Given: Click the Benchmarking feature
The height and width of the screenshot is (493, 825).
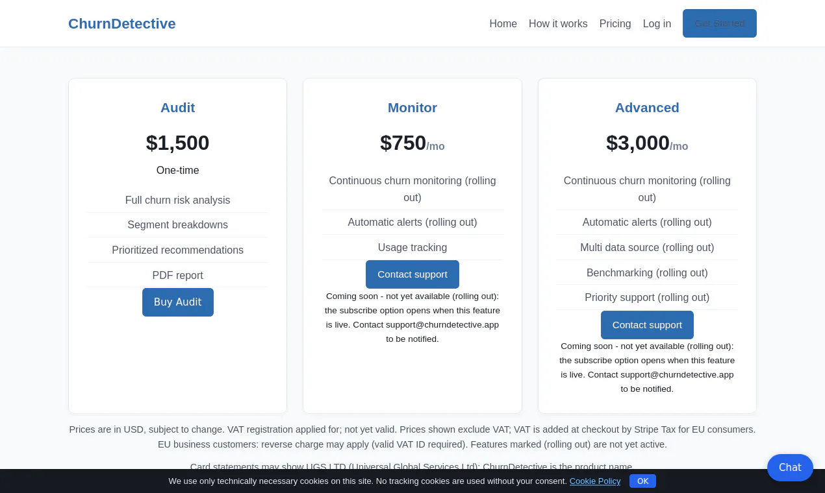Looking at the screenshot, I should click(647, 273).
